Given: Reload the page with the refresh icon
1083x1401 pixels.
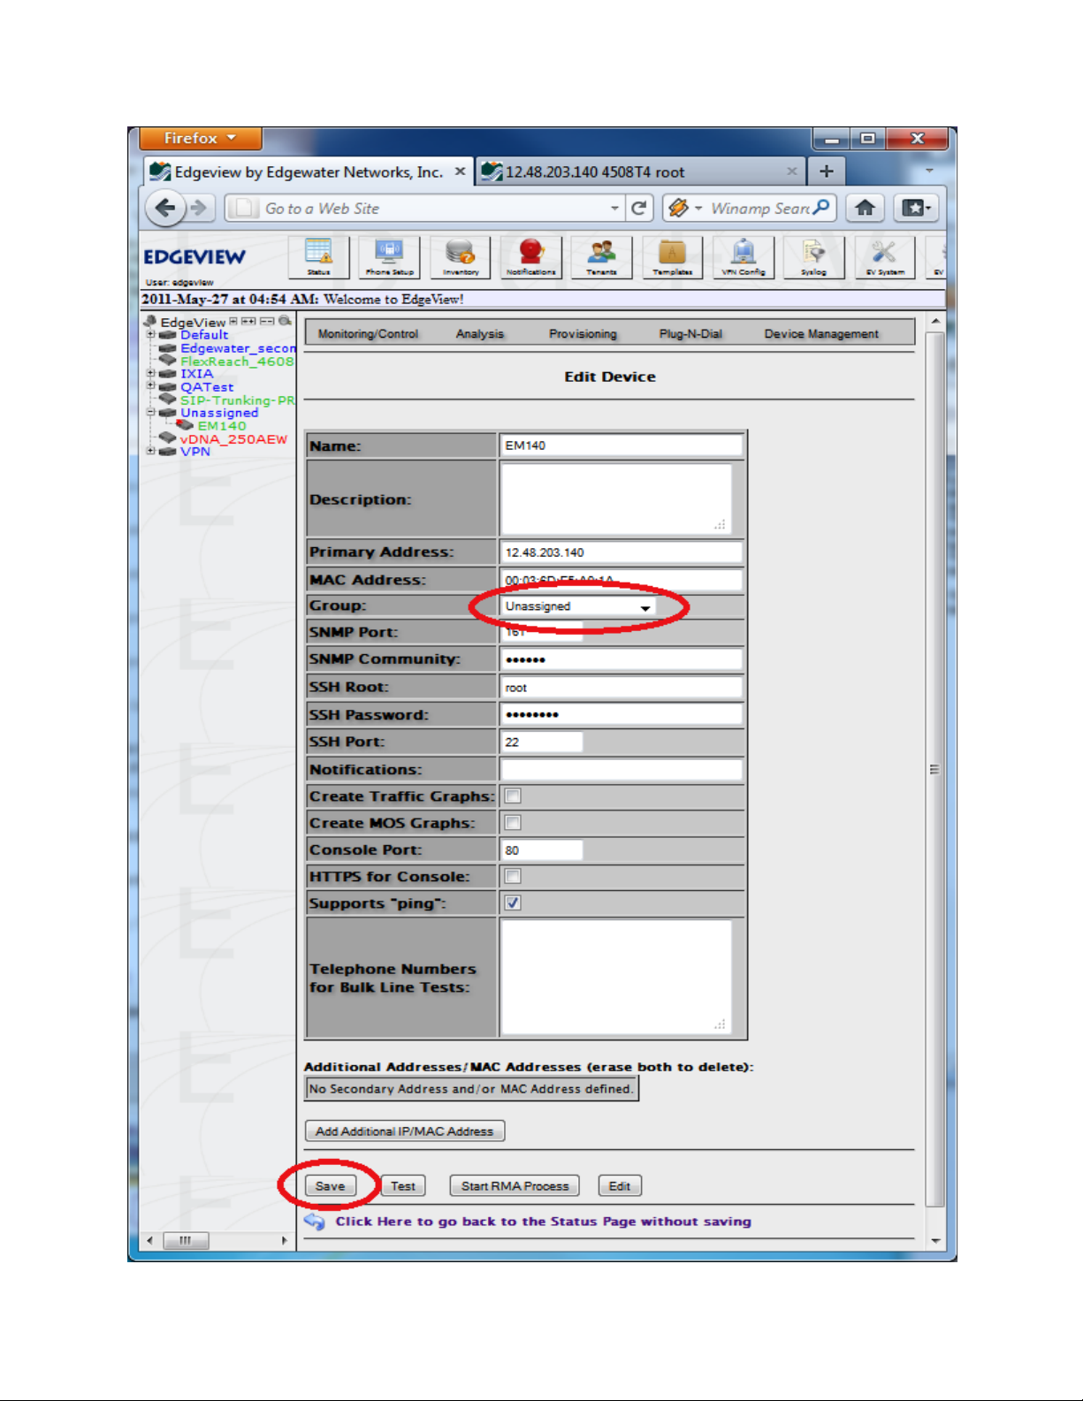Looking at the screenshot, I should click(x=638, y=209).
